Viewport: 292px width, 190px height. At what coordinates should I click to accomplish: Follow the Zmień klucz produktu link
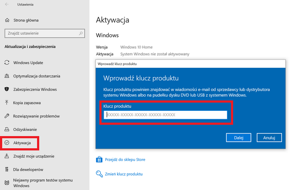(x=123, y=174)
